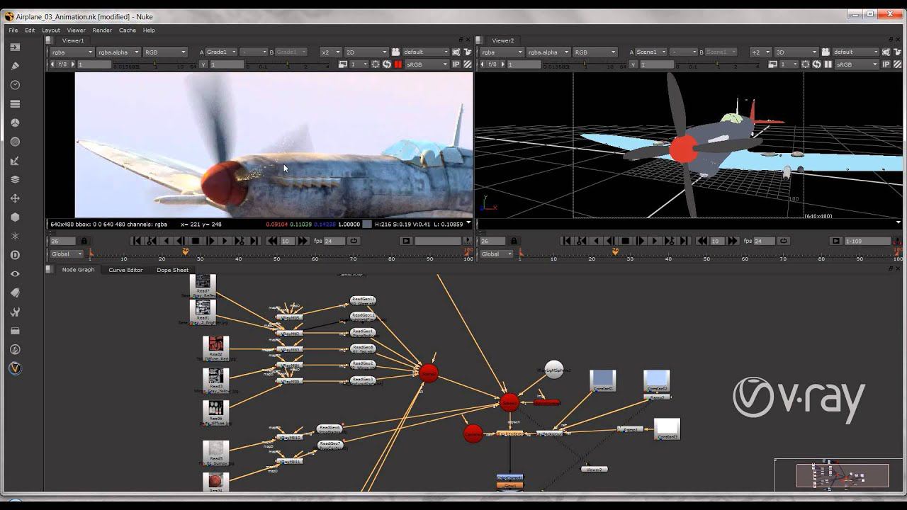
Task: Open the rgba.alpha channel dropdown in Viewer1
Action: click(117, 52)
